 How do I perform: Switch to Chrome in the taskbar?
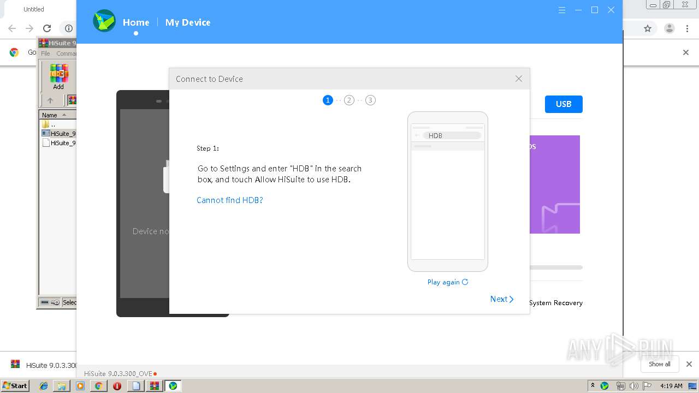(x=98, y=386)
